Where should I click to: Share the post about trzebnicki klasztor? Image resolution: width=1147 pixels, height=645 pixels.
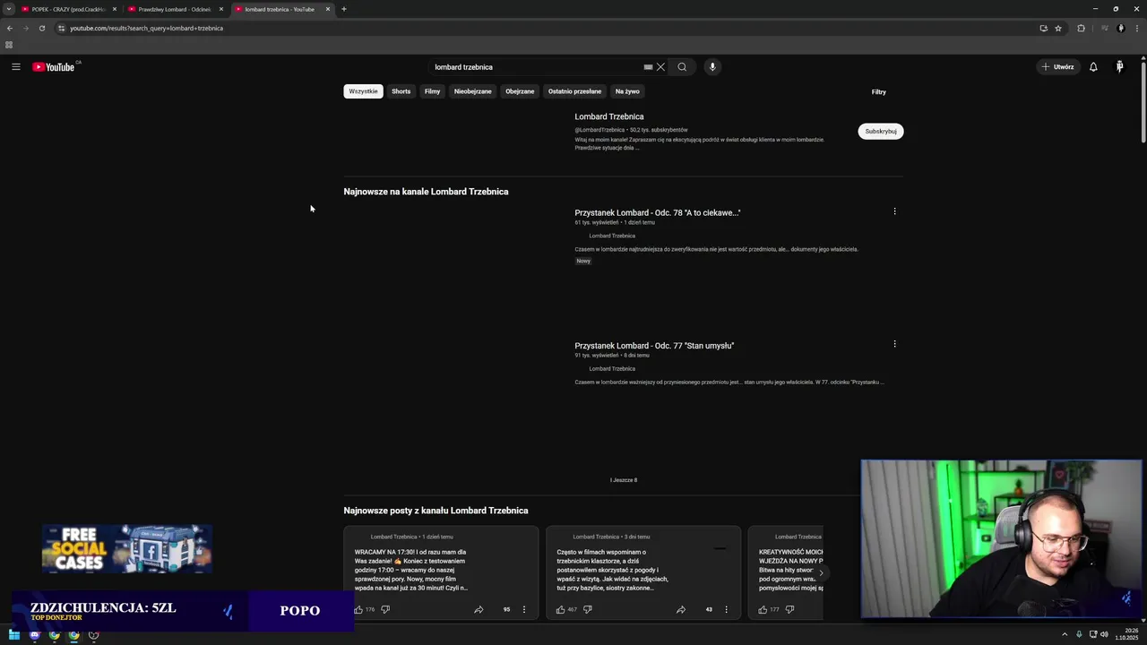pos(681,609)
